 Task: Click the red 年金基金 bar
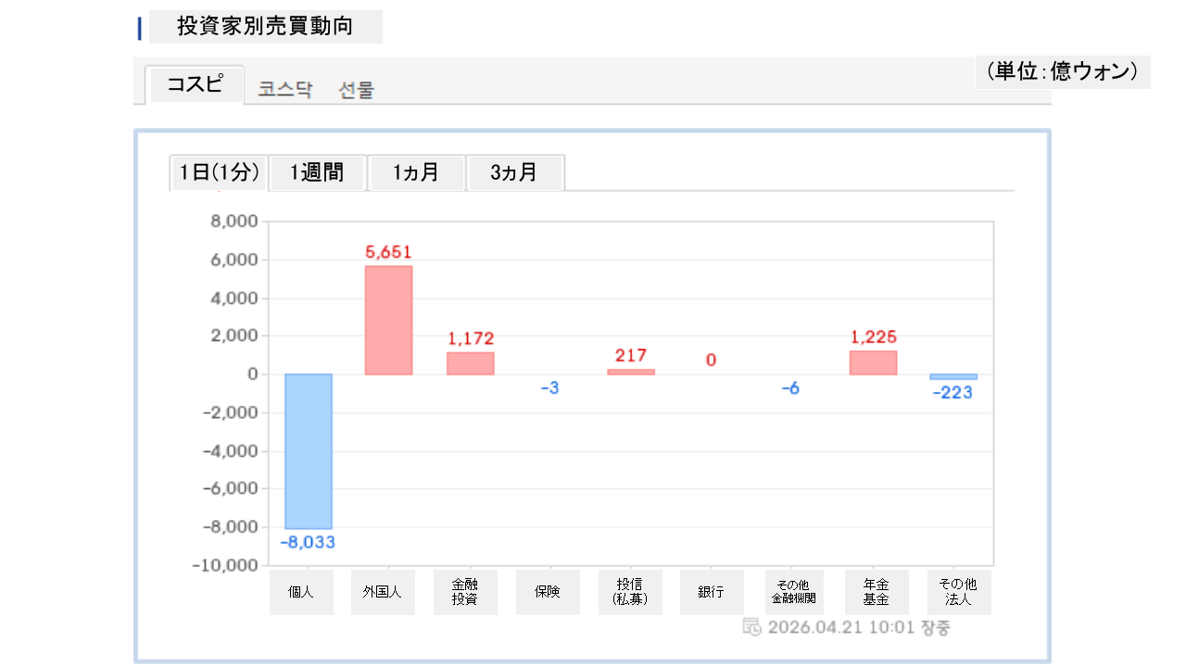click(873, 362)
